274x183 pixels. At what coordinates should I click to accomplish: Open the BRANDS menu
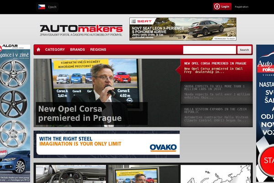click(78, 49)
